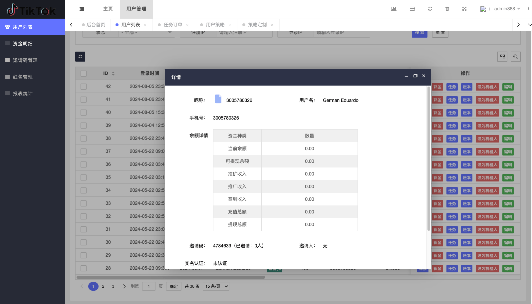Click the table search magnifier icon
The image size is (532, 304).
point(516,57)
